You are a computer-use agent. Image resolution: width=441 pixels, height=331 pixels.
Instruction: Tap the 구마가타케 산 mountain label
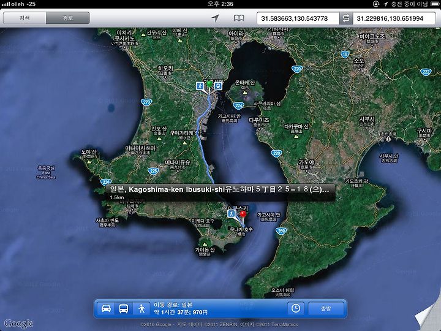[x=184, y=135]
